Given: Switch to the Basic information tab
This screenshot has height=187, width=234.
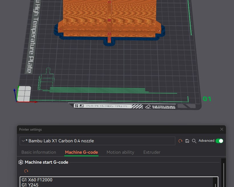Looking at the screenshot, I should [39, 152].
